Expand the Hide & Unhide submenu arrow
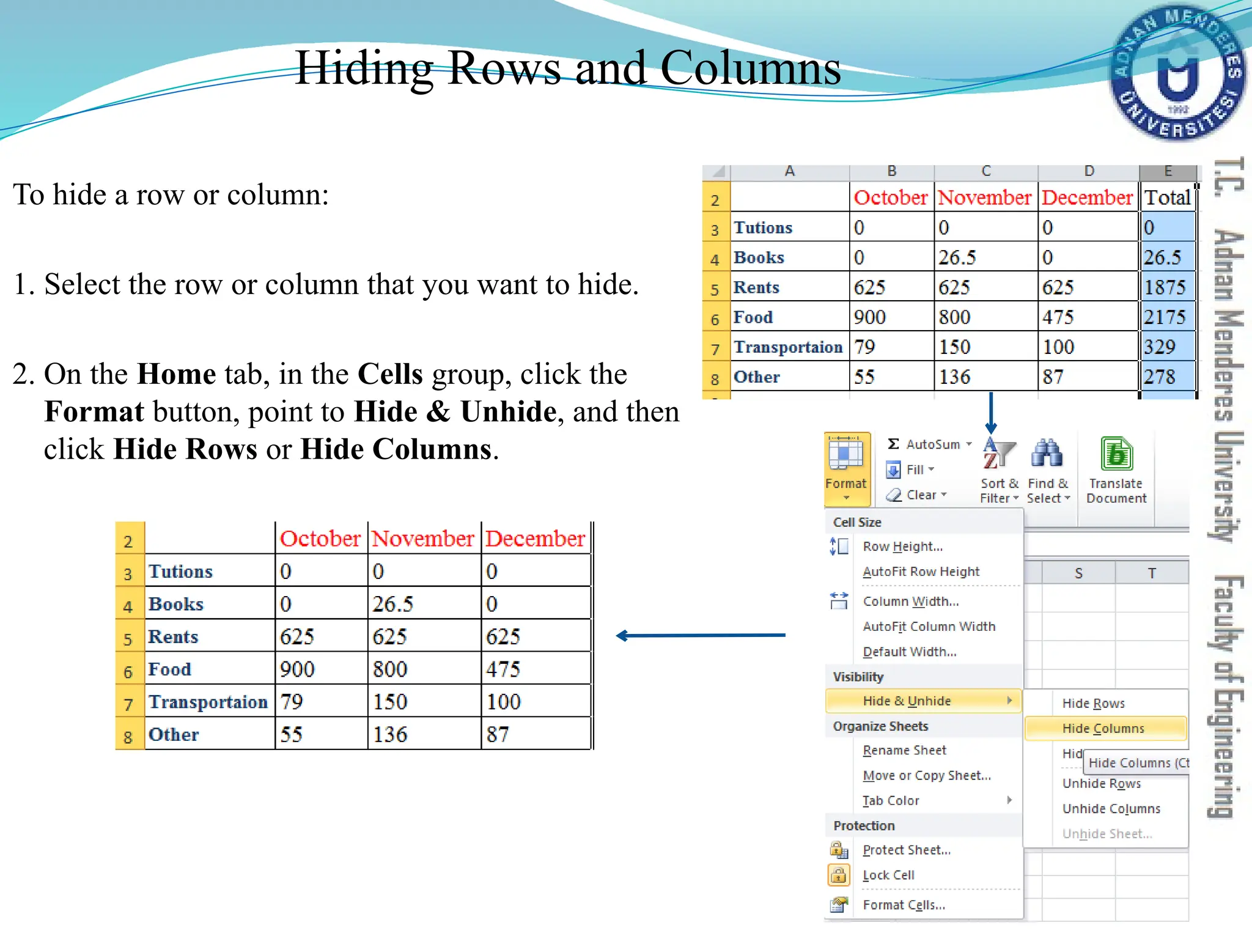Image resolution: width=1252 pixels, height=939 pixels. pyautogui.click(x=1010, y=701)
